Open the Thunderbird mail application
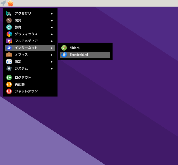 85,55
